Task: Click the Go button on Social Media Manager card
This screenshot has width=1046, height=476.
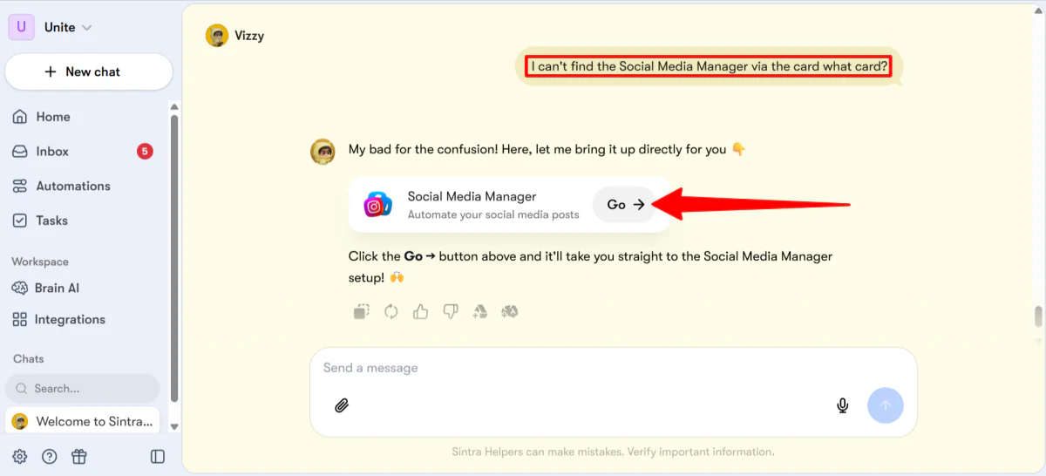Action: click(626, 204)
